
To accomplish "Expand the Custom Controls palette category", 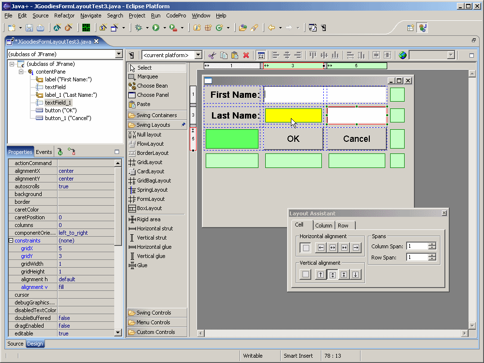I will pyautogui.click(x=157, y=332).
